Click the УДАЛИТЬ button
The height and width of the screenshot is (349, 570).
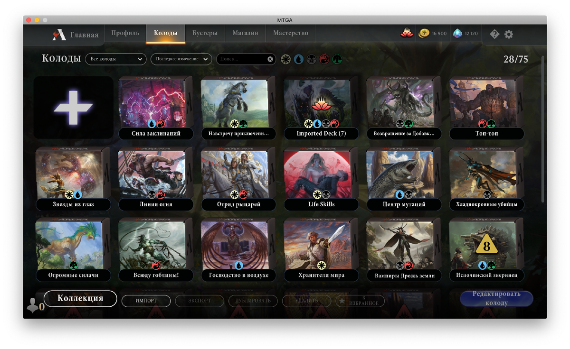pos(306,301)
